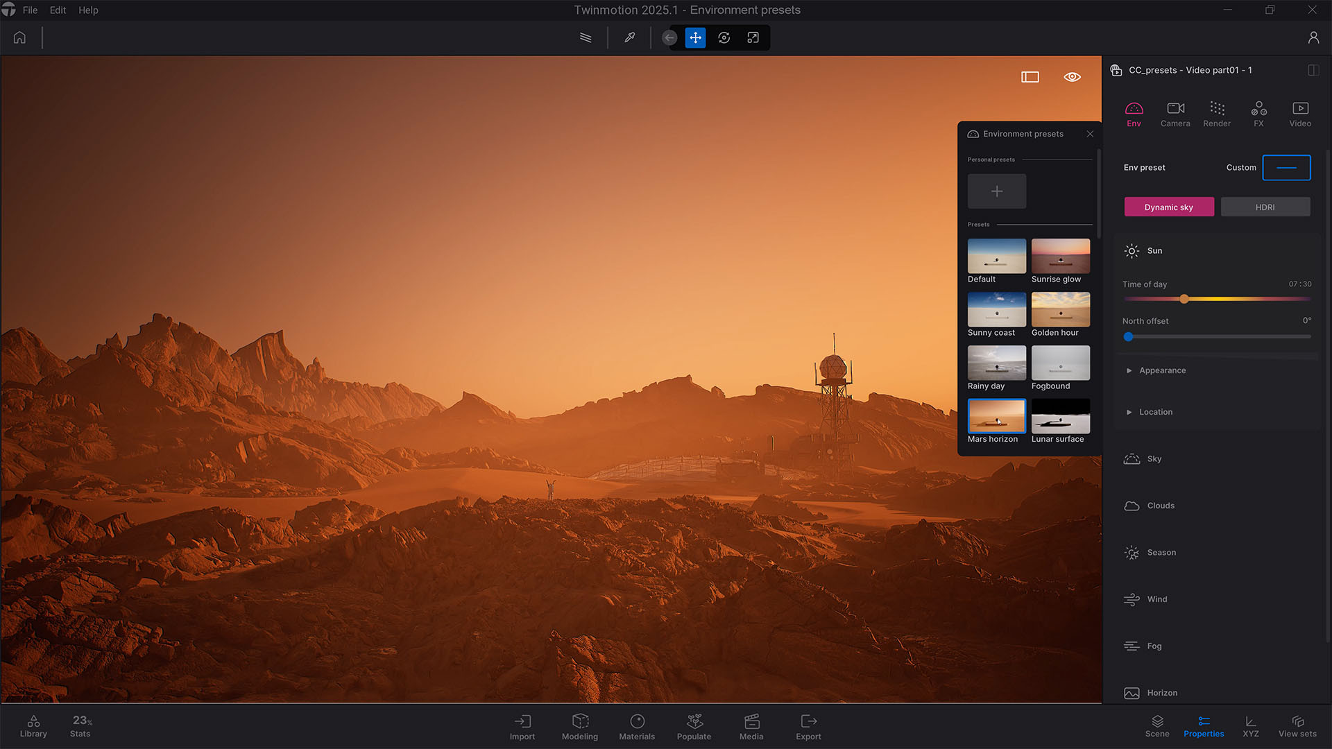
Task: Toggle the viewport eye visibility icon
Action: [1072, 77]
